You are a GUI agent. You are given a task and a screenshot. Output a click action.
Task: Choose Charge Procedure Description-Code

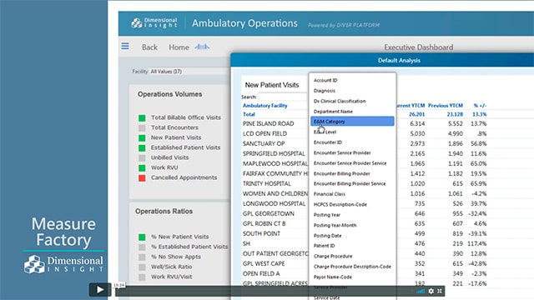[352, 267]
